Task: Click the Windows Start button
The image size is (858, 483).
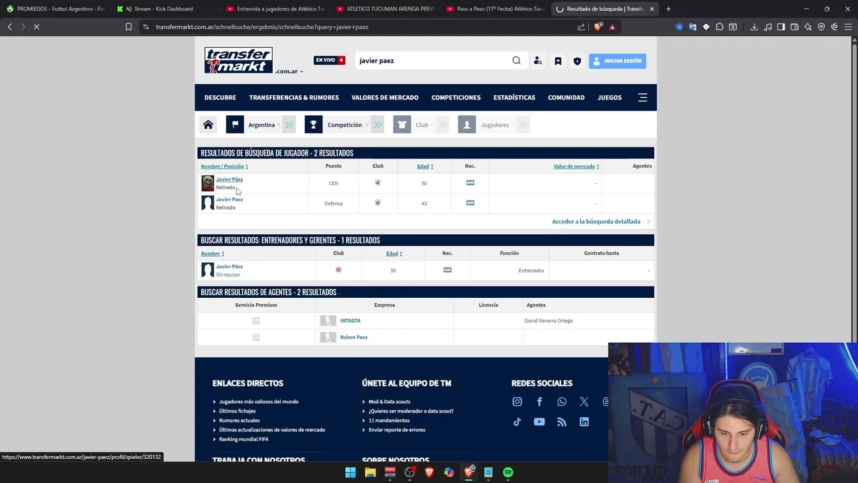Action: coord(351,472)
